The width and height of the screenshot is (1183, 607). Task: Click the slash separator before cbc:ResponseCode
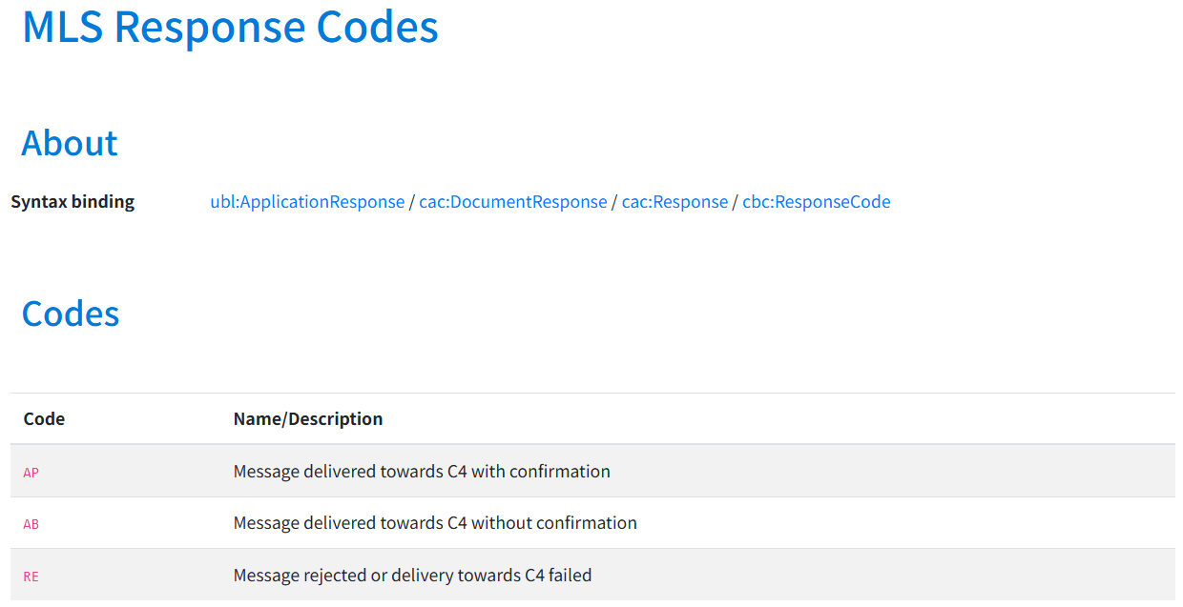point(736,202)
